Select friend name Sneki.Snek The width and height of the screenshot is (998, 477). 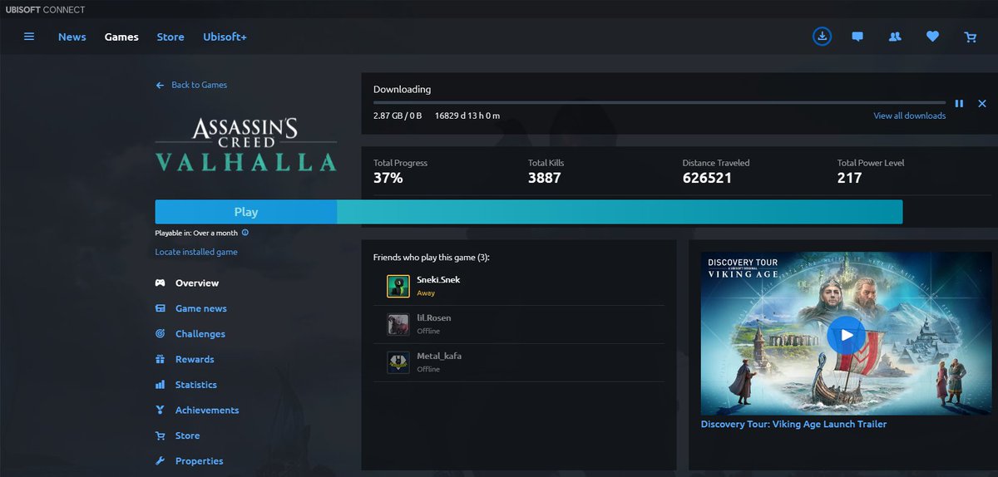point(438,280)
